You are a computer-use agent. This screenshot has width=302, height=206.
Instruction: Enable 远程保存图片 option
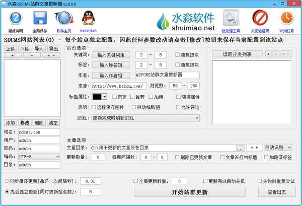click(x=94, y=107)
